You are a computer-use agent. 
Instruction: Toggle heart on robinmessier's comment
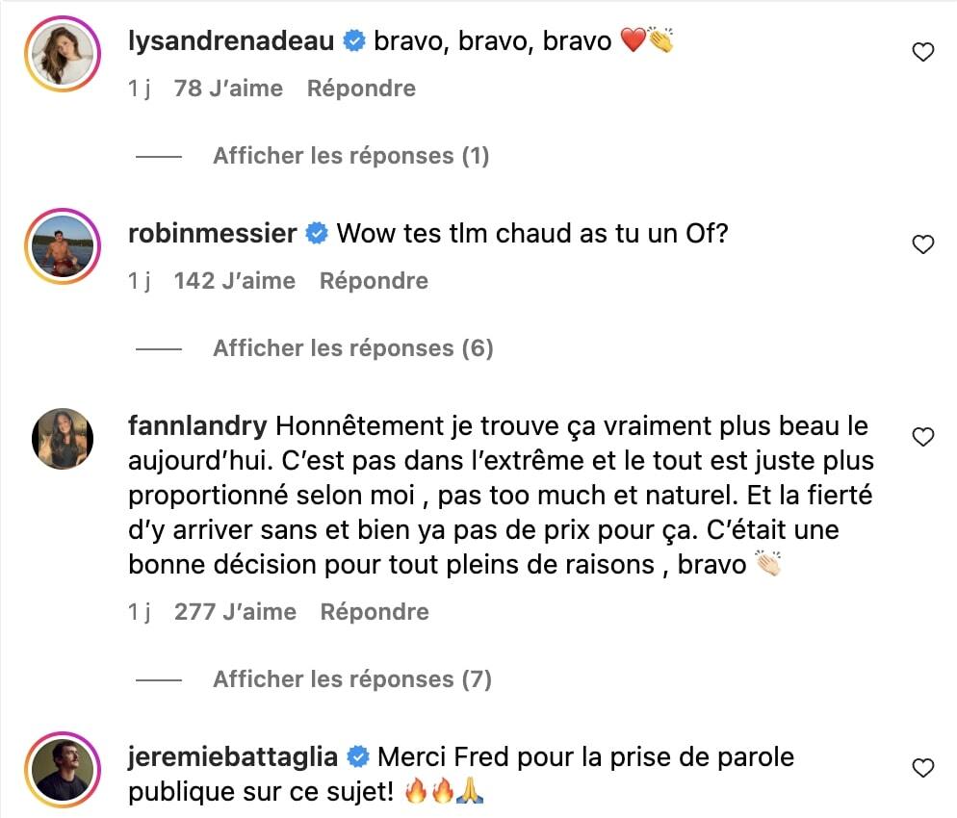pos(922,245)
